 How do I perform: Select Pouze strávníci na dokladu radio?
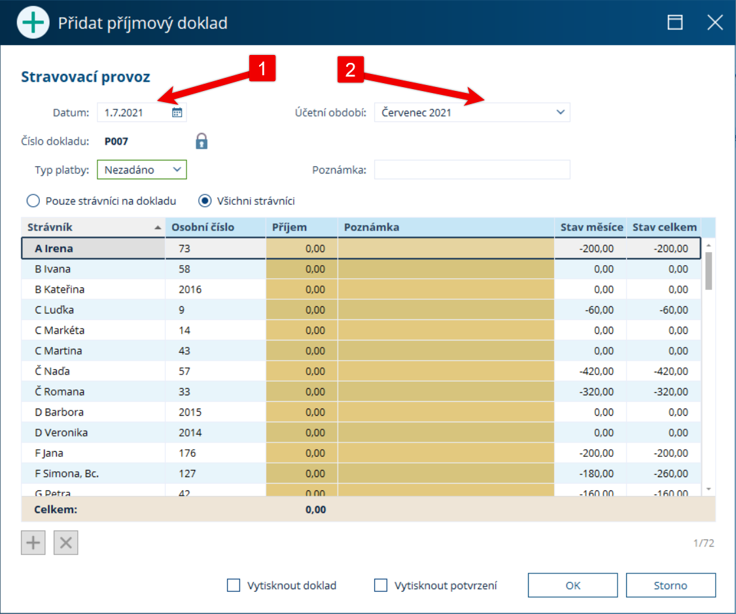pyautogui.click(x=33, y=201)
